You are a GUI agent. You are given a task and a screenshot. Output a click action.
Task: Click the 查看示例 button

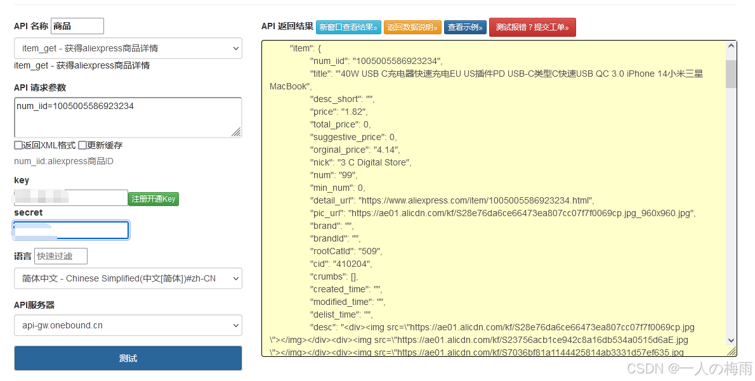[x=465, y=27]
